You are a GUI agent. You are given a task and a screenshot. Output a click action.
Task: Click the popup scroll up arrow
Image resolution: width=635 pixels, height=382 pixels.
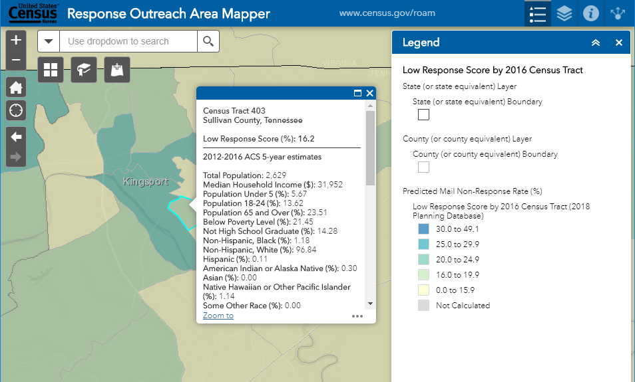(370, 106)
